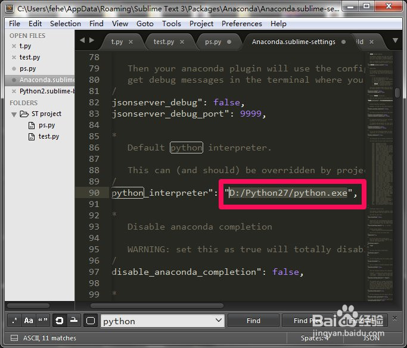The width and height of the screenshot is (407, 348).
Task: Open the Help menu
Action: 278,24
